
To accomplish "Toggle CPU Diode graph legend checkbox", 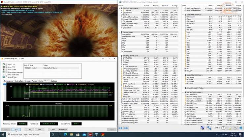I will pyautogui.click(x=55, y=84).
